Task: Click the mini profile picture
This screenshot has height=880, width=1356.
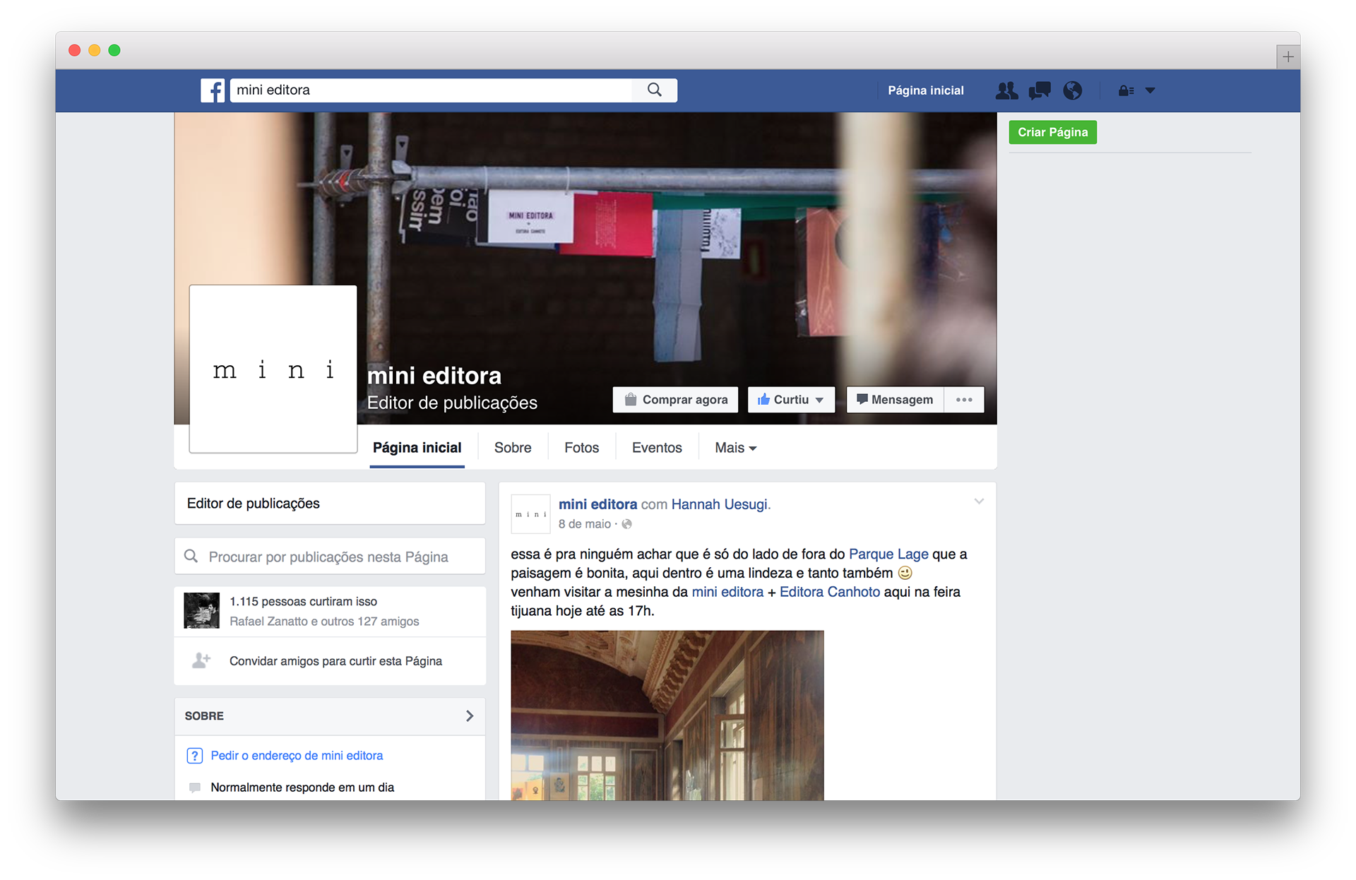Action: pyautogui.click(x=273, y=369)
